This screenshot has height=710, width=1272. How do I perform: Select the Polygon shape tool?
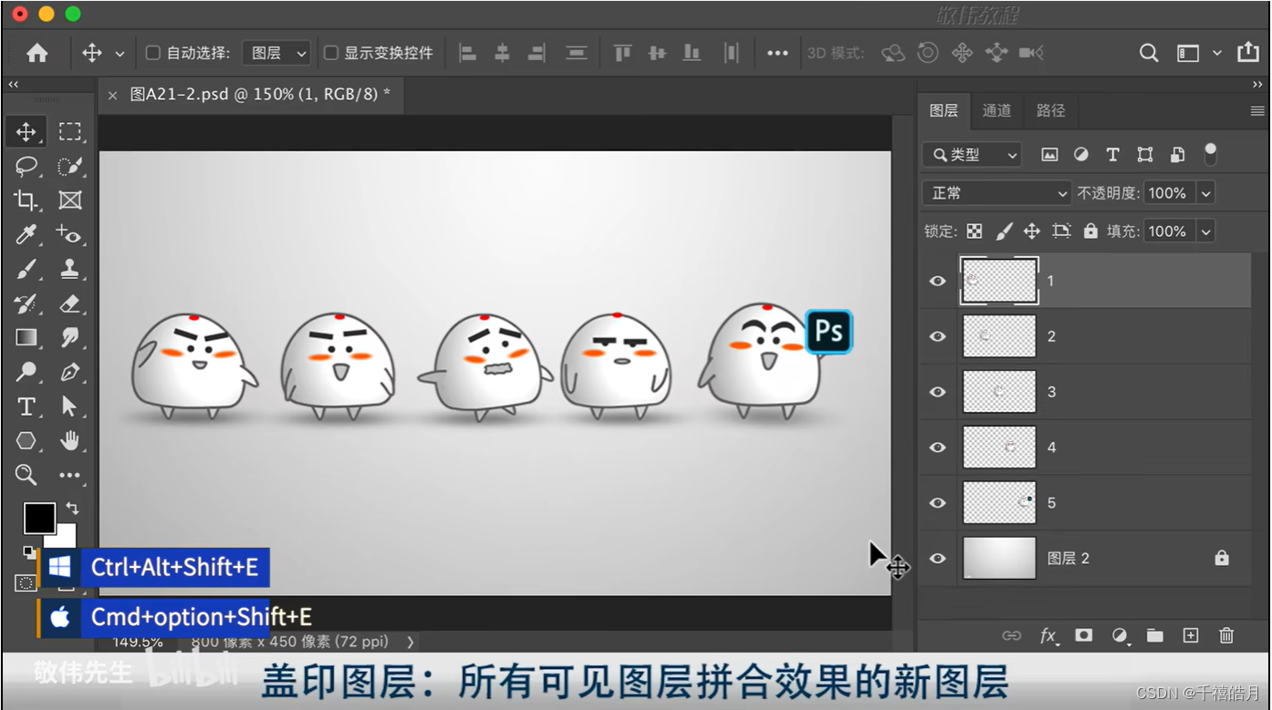click(26, 441)
